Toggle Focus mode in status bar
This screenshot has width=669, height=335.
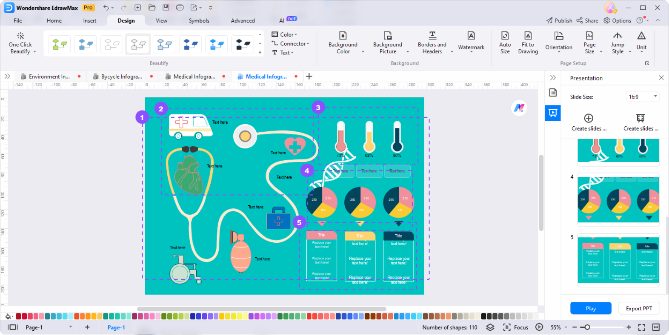click(x=516, y=327)
